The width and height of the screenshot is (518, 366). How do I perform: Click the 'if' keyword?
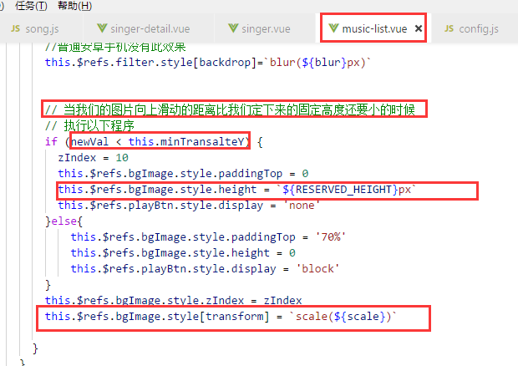[51, 142]
